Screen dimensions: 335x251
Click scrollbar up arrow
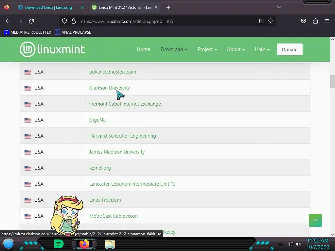[x=332, y=39]
